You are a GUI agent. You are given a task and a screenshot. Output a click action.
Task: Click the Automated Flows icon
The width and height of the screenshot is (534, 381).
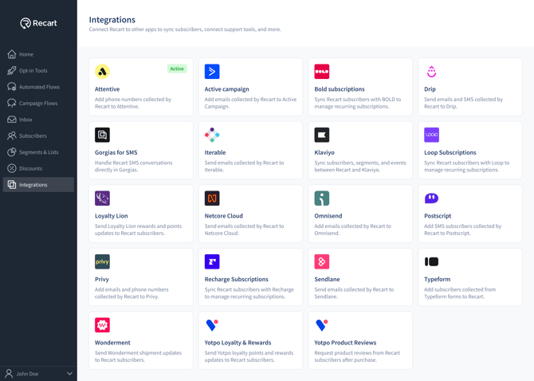click(x=12, y=87)
